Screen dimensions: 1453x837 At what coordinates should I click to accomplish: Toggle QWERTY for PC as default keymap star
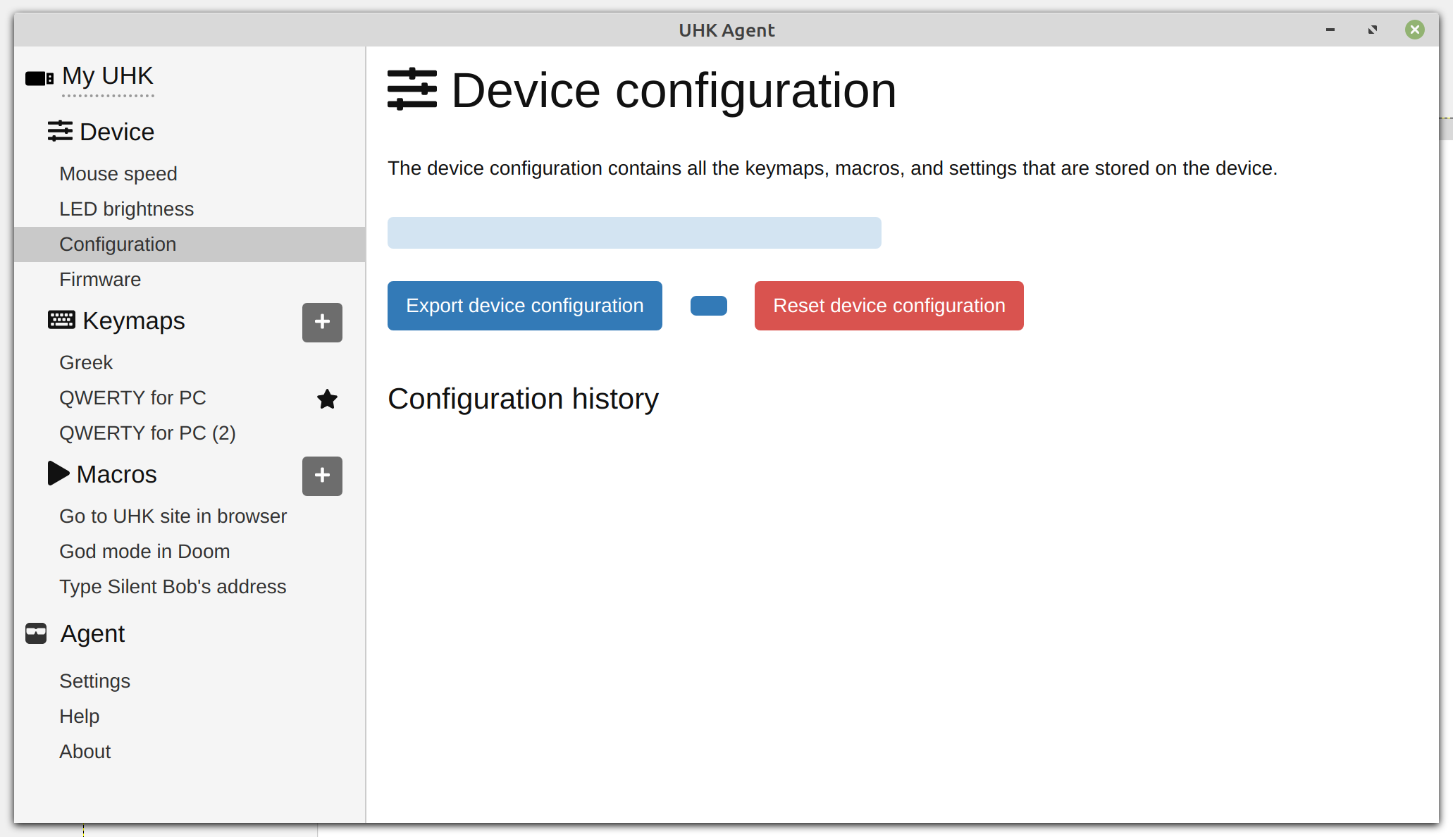[327, 399]
